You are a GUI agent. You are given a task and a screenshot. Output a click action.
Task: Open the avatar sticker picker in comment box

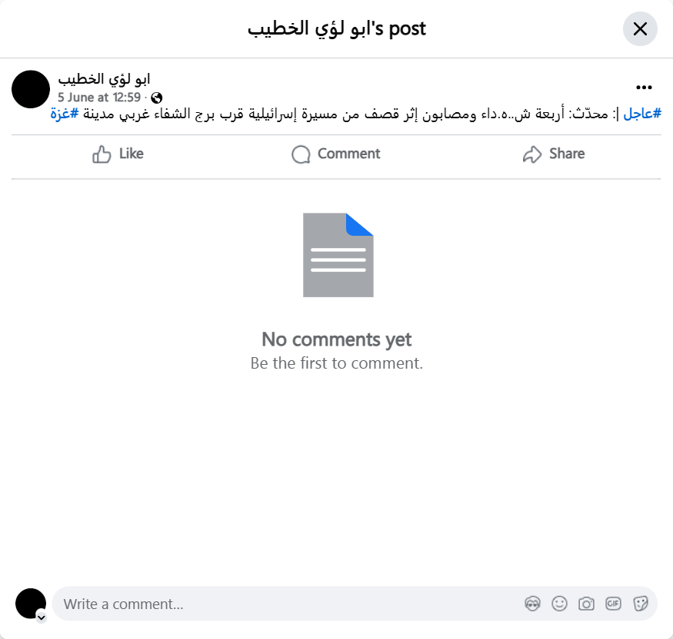(532, 604)
